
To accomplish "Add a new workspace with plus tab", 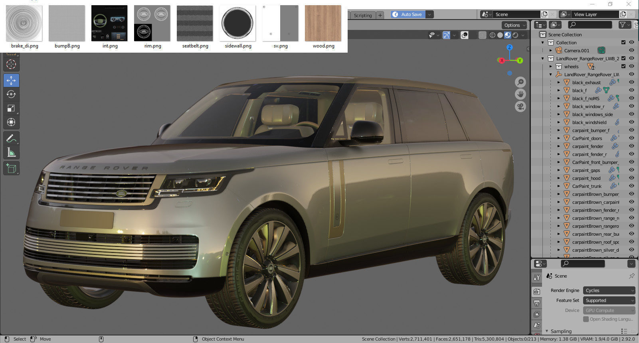I will tap(380, 15).
